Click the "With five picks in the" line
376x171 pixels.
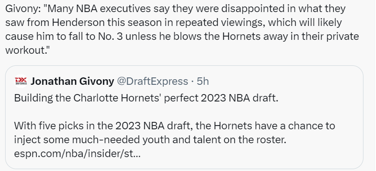[175, 126]
